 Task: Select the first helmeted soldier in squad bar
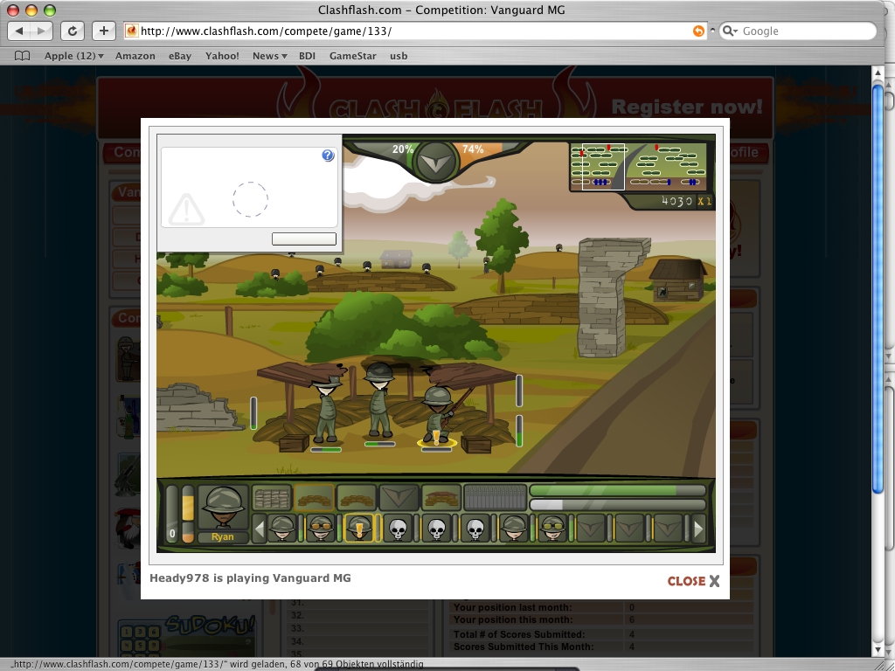point(282,529)
